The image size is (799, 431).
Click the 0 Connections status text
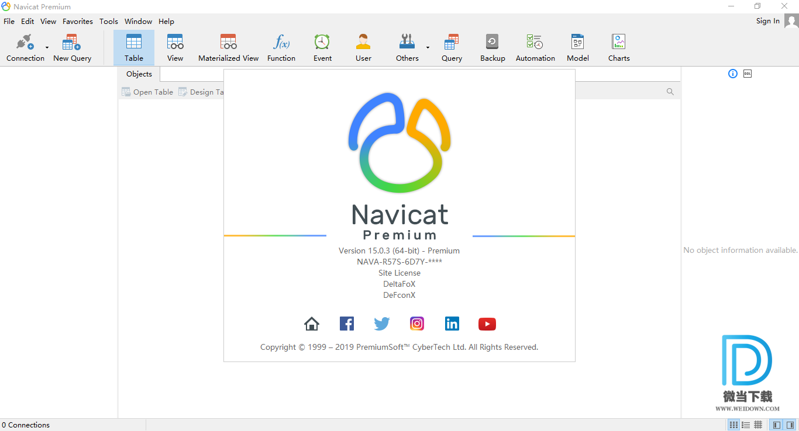[26, 425]
